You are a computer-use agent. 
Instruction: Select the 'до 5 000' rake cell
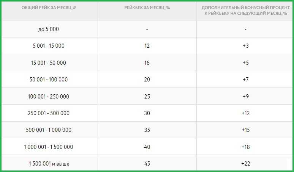49,29
